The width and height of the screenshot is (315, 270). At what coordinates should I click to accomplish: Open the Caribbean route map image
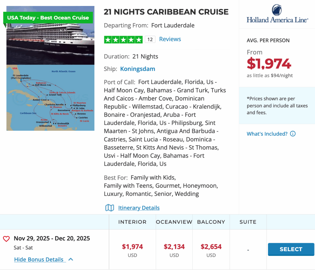click(50, 98)
